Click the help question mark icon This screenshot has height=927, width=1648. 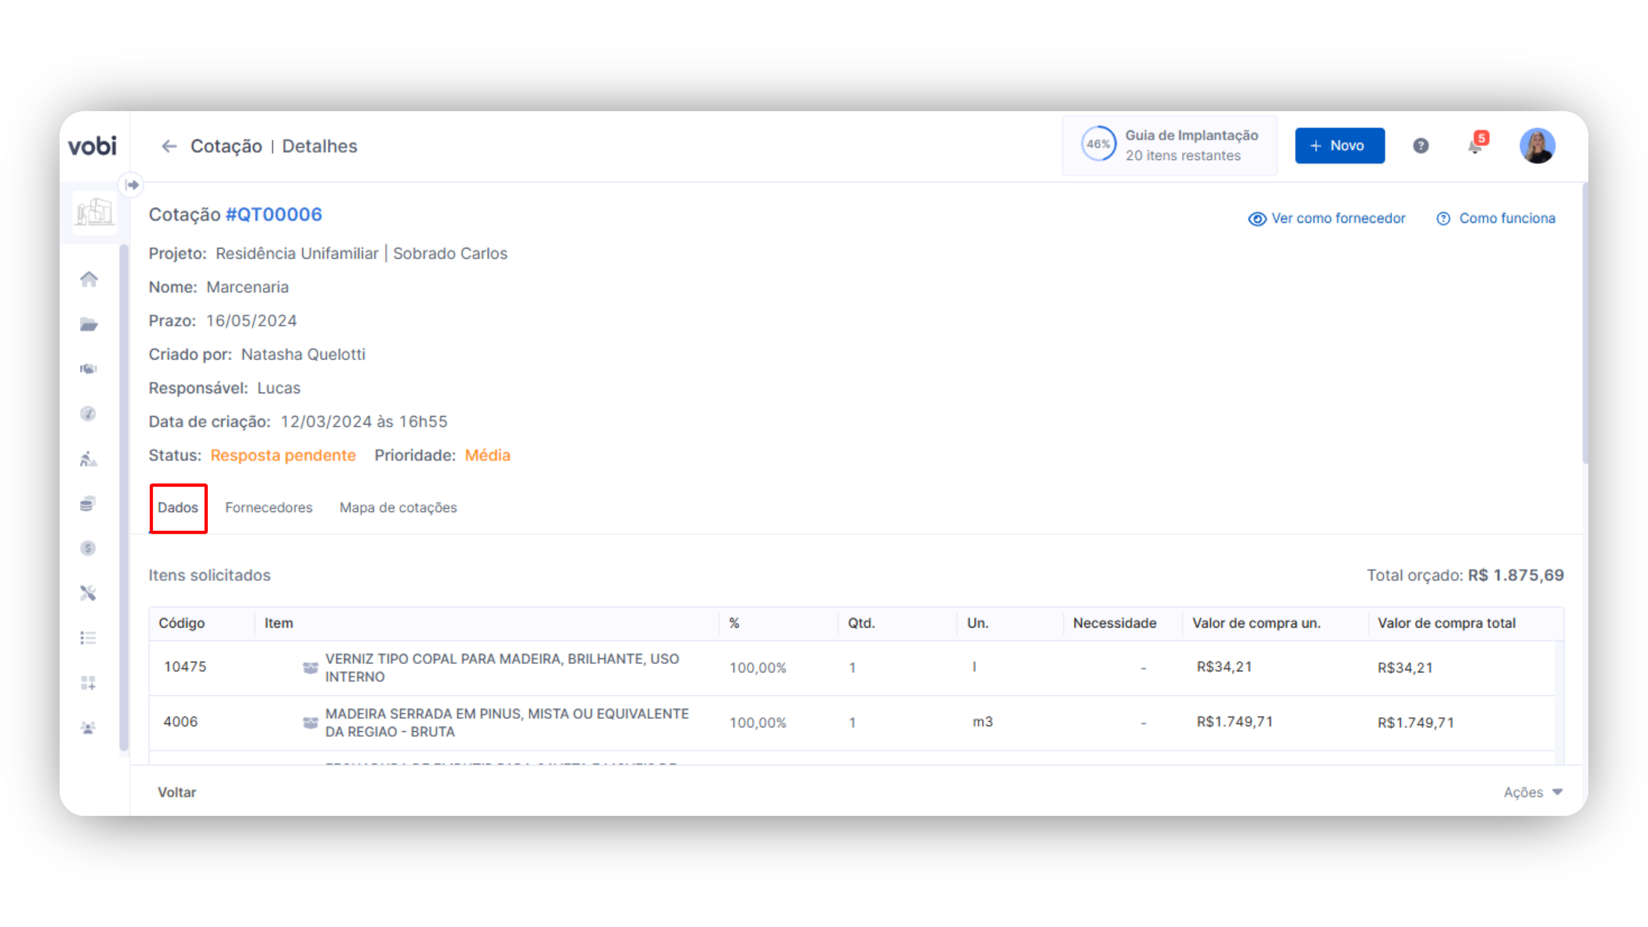click(x=1421, y=146)
